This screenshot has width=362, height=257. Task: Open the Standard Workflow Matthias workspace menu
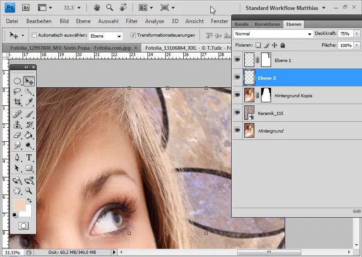(286, 8)
